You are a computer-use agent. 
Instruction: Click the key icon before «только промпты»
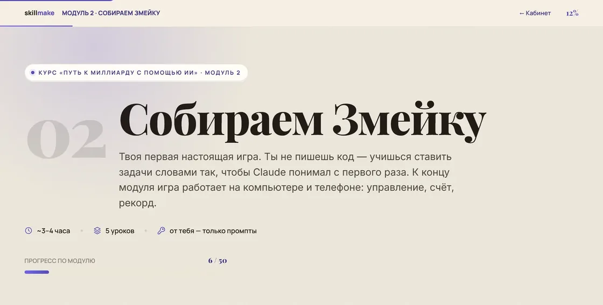point(161,231)
